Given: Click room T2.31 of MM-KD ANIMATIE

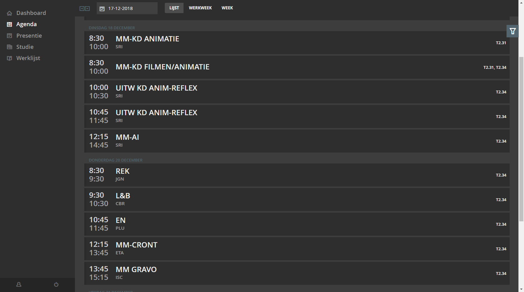Looking at the screenshot, I should click(x=501, y=43).
